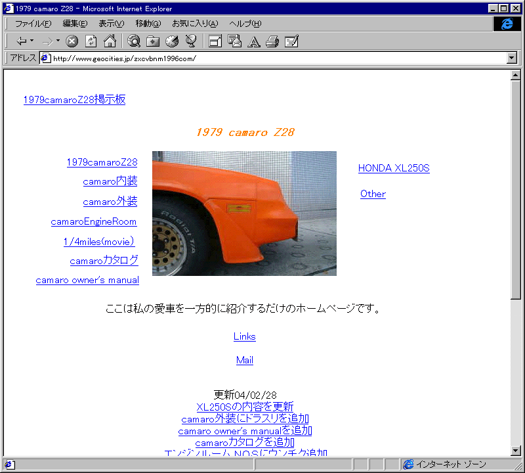The width and height of the screenshot is (525, 473).
Task: Go back with the Back arrow button
Action: pos(22,41)
